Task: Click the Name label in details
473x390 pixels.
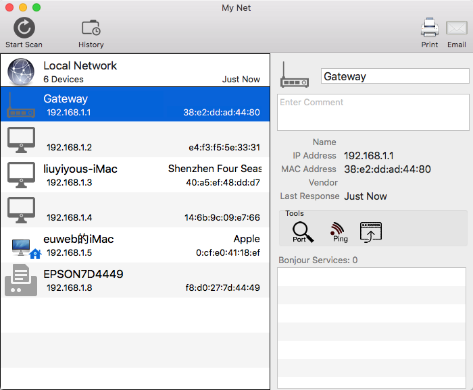Action: [324, 142]
